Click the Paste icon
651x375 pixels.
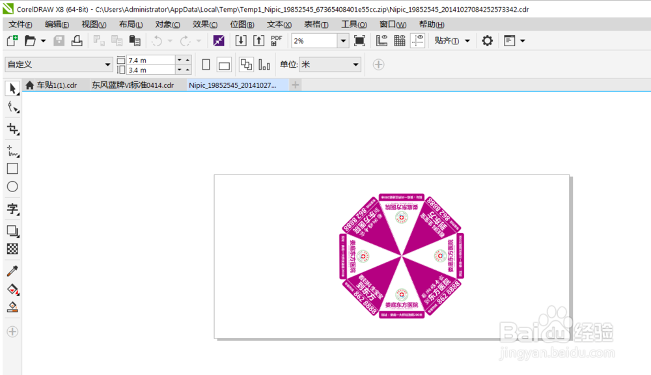[x=135, y=41]
